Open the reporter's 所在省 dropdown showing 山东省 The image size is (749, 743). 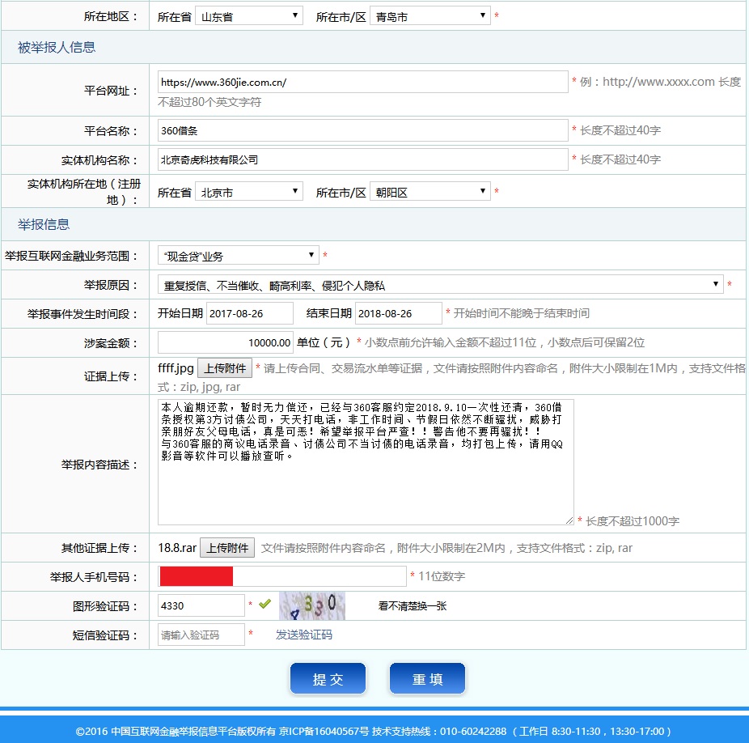pos(249,17)
